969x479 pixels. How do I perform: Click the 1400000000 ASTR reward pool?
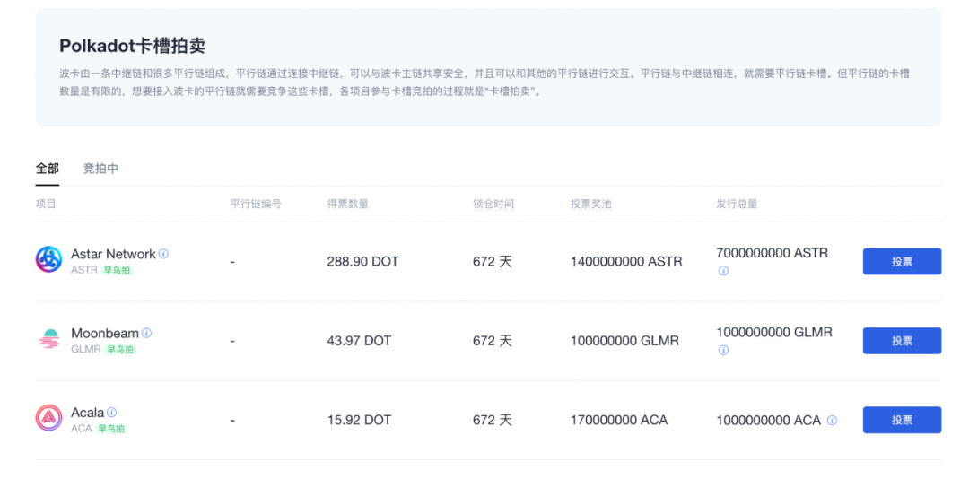click(x=626, y=261)
